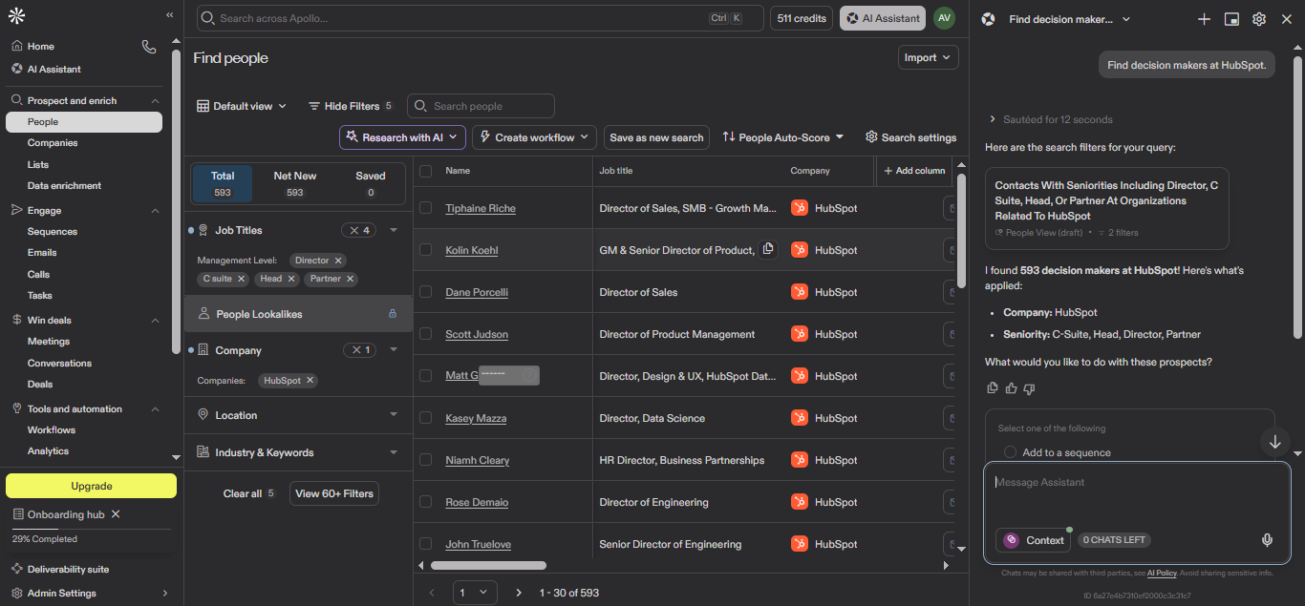Check the box for Niamh Cleary
The height and width of the screenshot is (606, 1305).
click(x=426, y=460)
